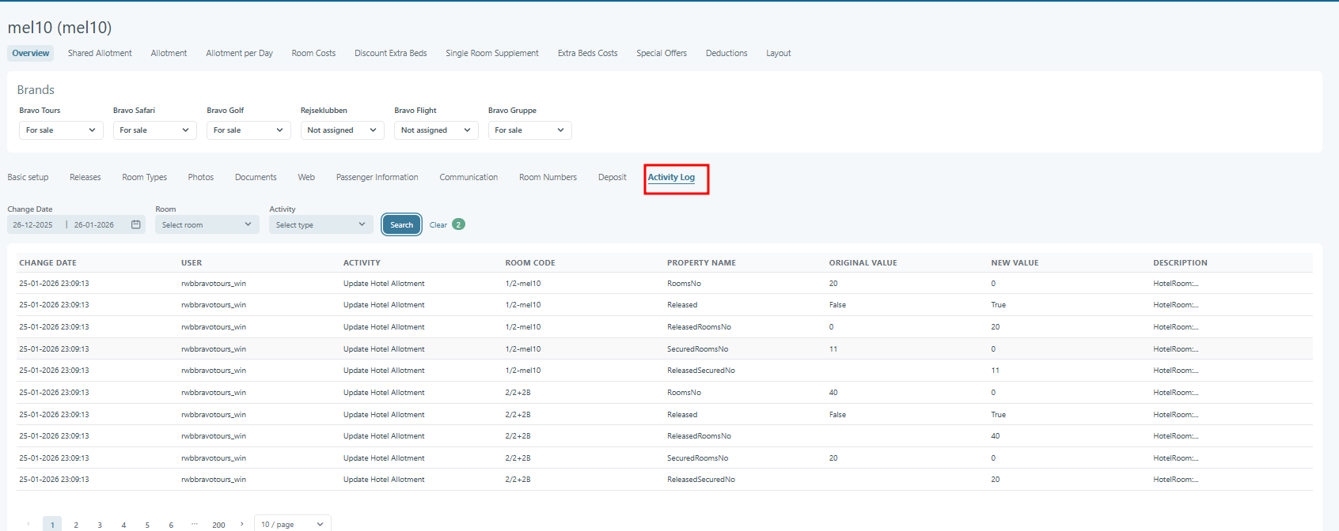The height and width of the screenshot is (531, 1339).
Task: Go to next page with arrow
Action: [242, 524]
